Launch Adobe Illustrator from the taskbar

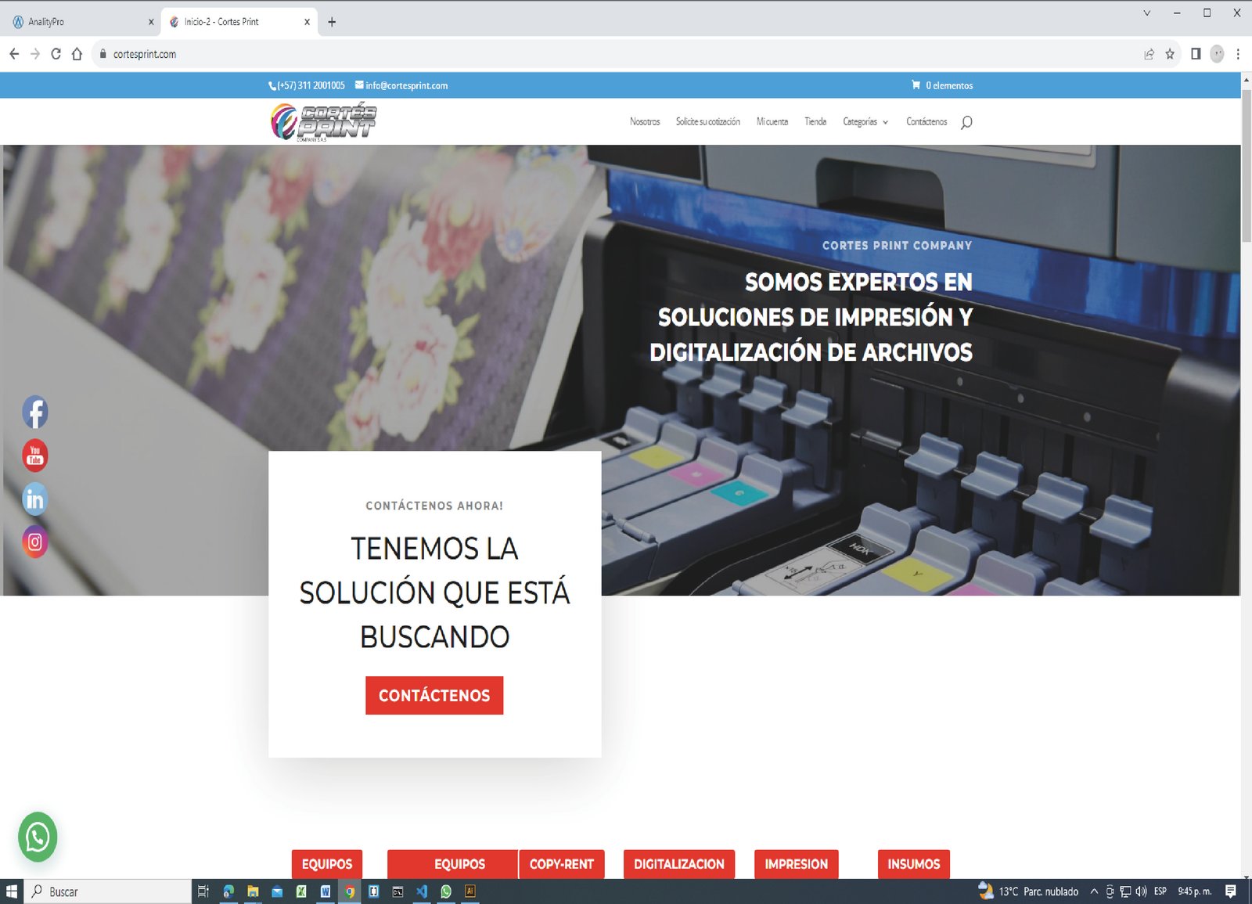click(470, 891)
